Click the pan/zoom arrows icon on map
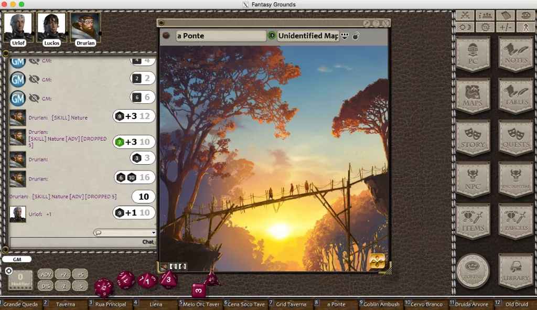Screen dimensions: 537x310 click(x=377, y=262)
